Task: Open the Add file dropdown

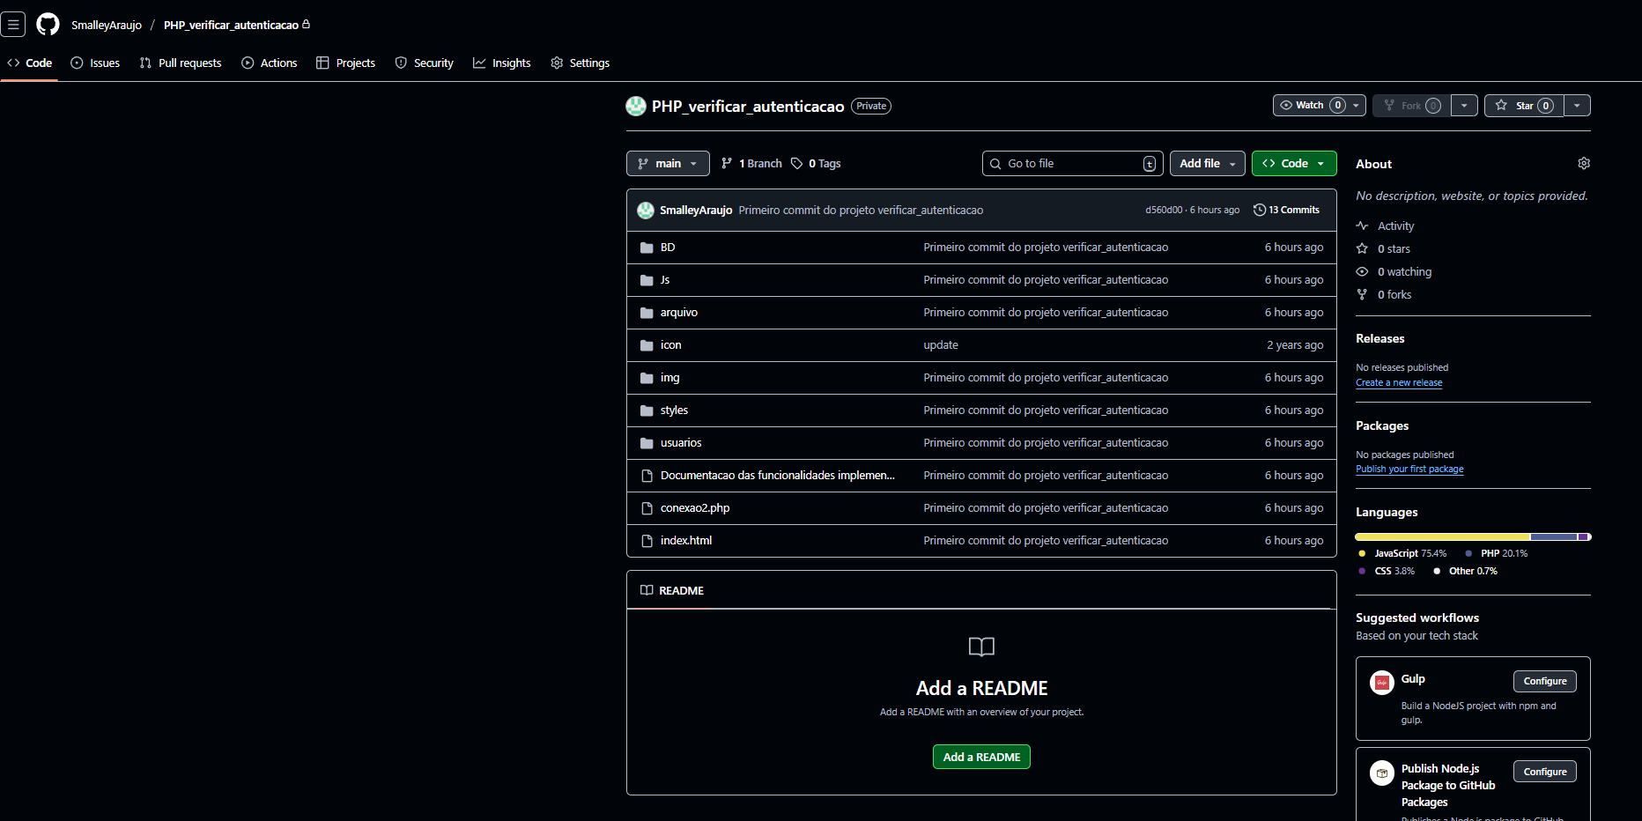Action: [1207, 164]
